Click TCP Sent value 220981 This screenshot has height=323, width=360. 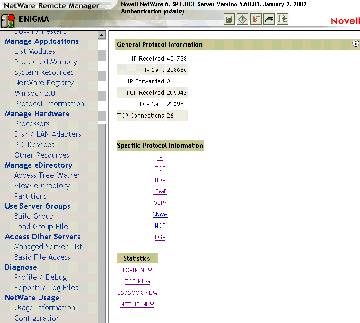[x=176, y=104]
